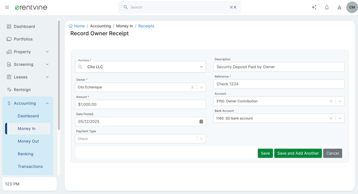Screen dimensions: 358x194
Task: Click the Save button
Action: 265,153
